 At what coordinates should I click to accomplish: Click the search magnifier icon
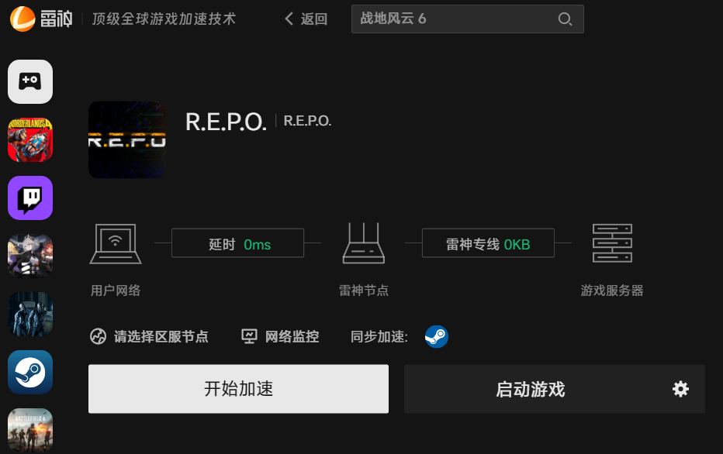click(565, 19)
